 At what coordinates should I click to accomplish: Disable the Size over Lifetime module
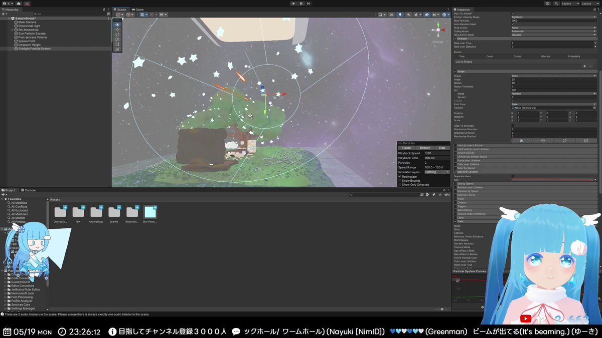tap(456, 172)
